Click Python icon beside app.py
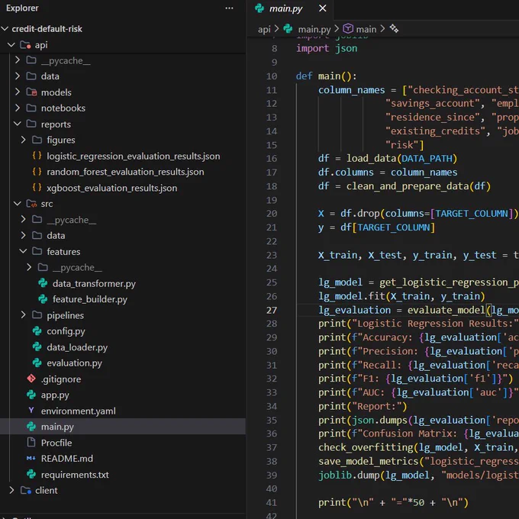Viewport: 519px width, 519px height. pyautogui.click(x=31, y=395)
